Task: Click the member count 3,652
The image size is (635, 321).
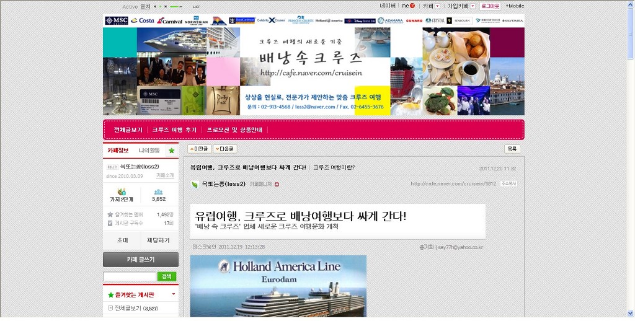Action: pos(159,199)
